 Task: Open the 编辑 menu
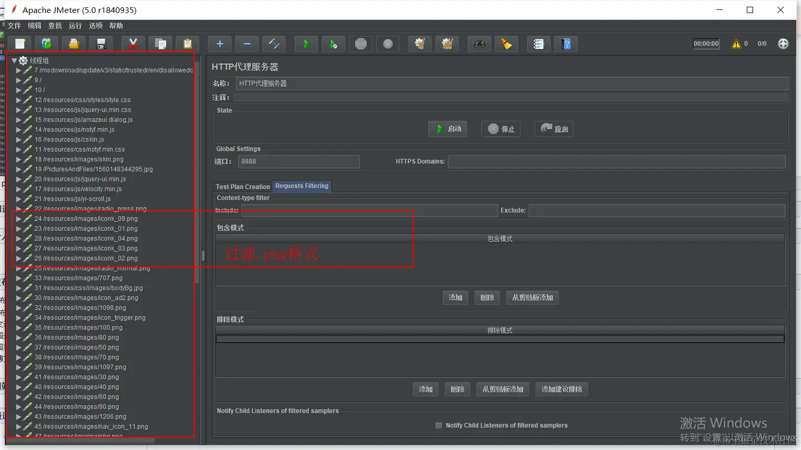(34, 26)
